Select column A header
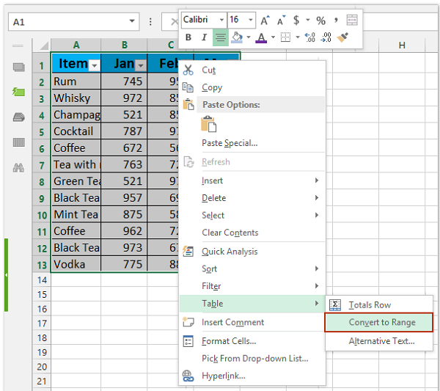This screenshot has width=440, height=391. click(x=76, y=45)
